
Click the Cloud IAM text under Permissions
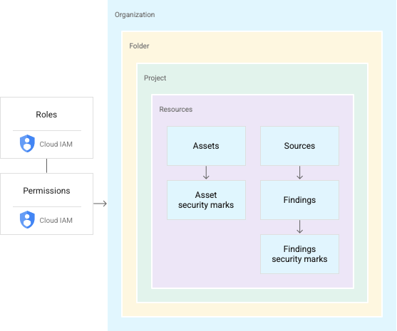click(x=56, y=220)
